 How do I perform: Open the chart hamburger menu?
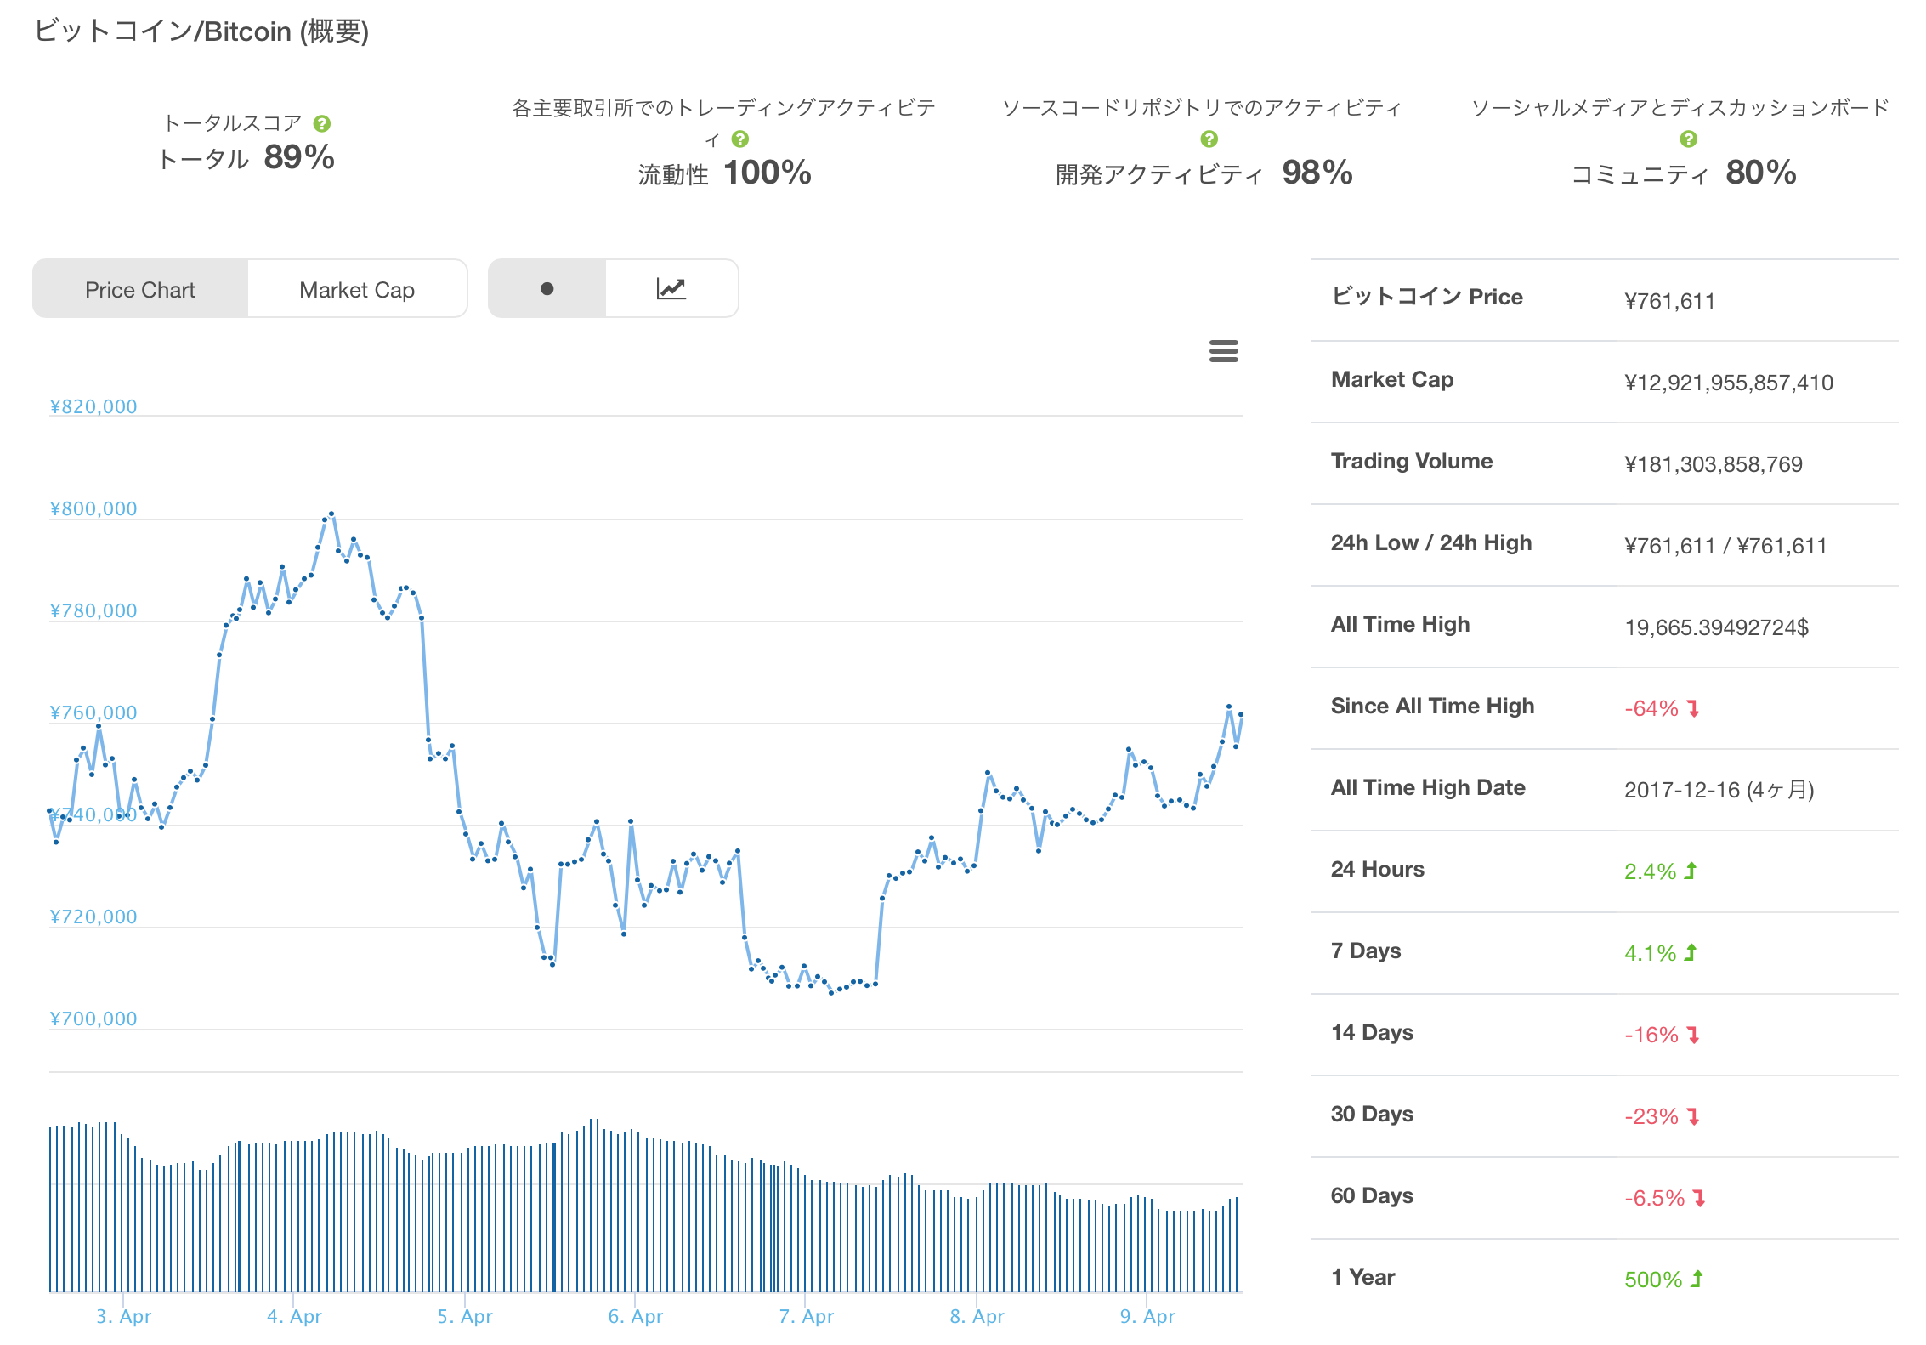(1223, 350)
